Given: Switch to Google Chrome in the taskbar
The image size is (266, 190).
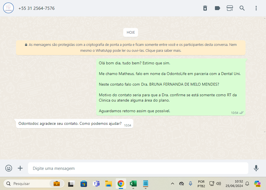Looking at the screenshot, I should point(121,184).
